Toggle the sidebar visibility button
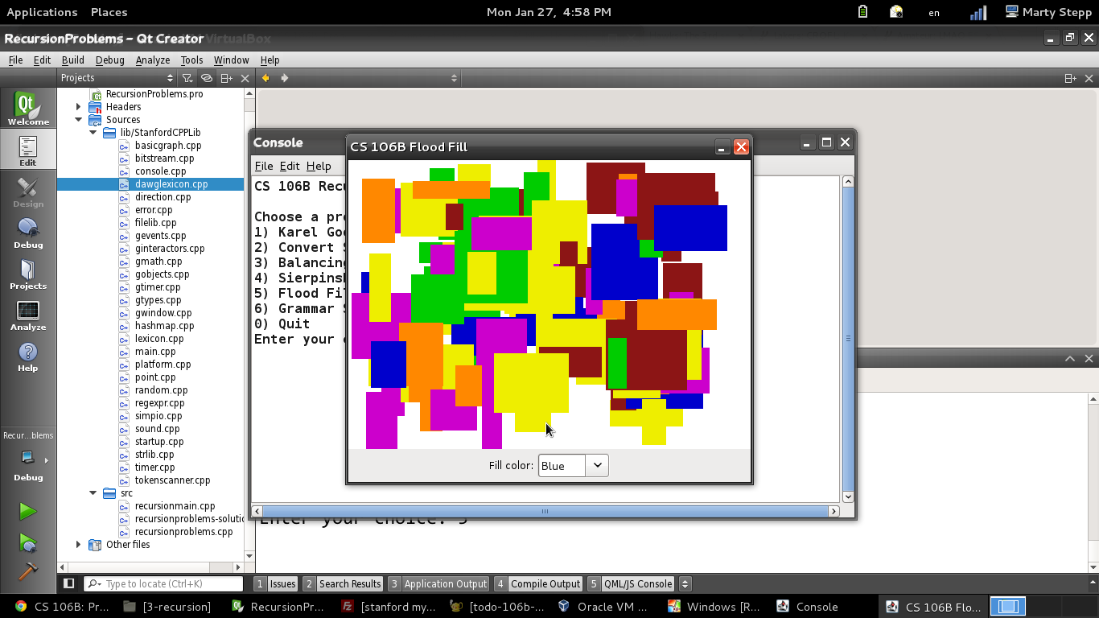 [x=69, y=583]
